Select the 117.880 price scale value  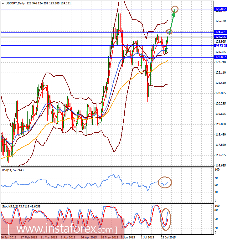[220, 145]
